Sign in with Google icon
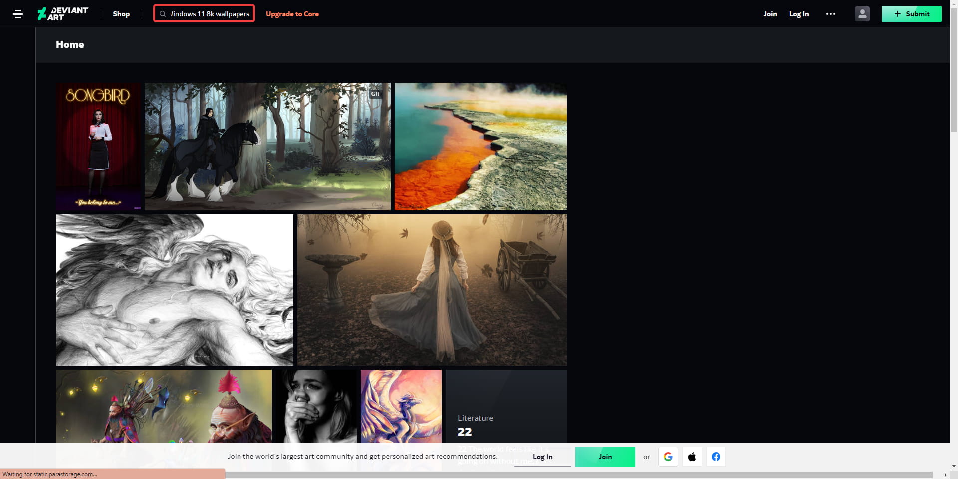 tap(668, 457)
